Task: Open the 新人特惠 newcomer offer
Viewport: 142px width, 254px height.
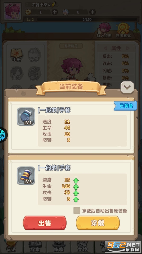Action: [x=104, y=30]
